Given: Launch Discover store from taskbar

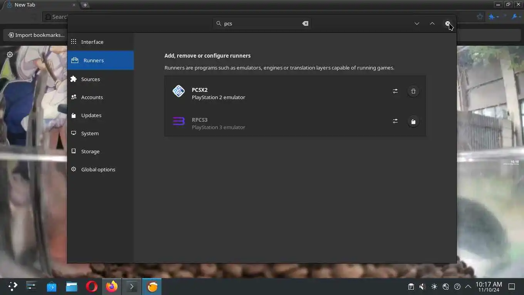Looking at the screenshot, I should 52,286.
